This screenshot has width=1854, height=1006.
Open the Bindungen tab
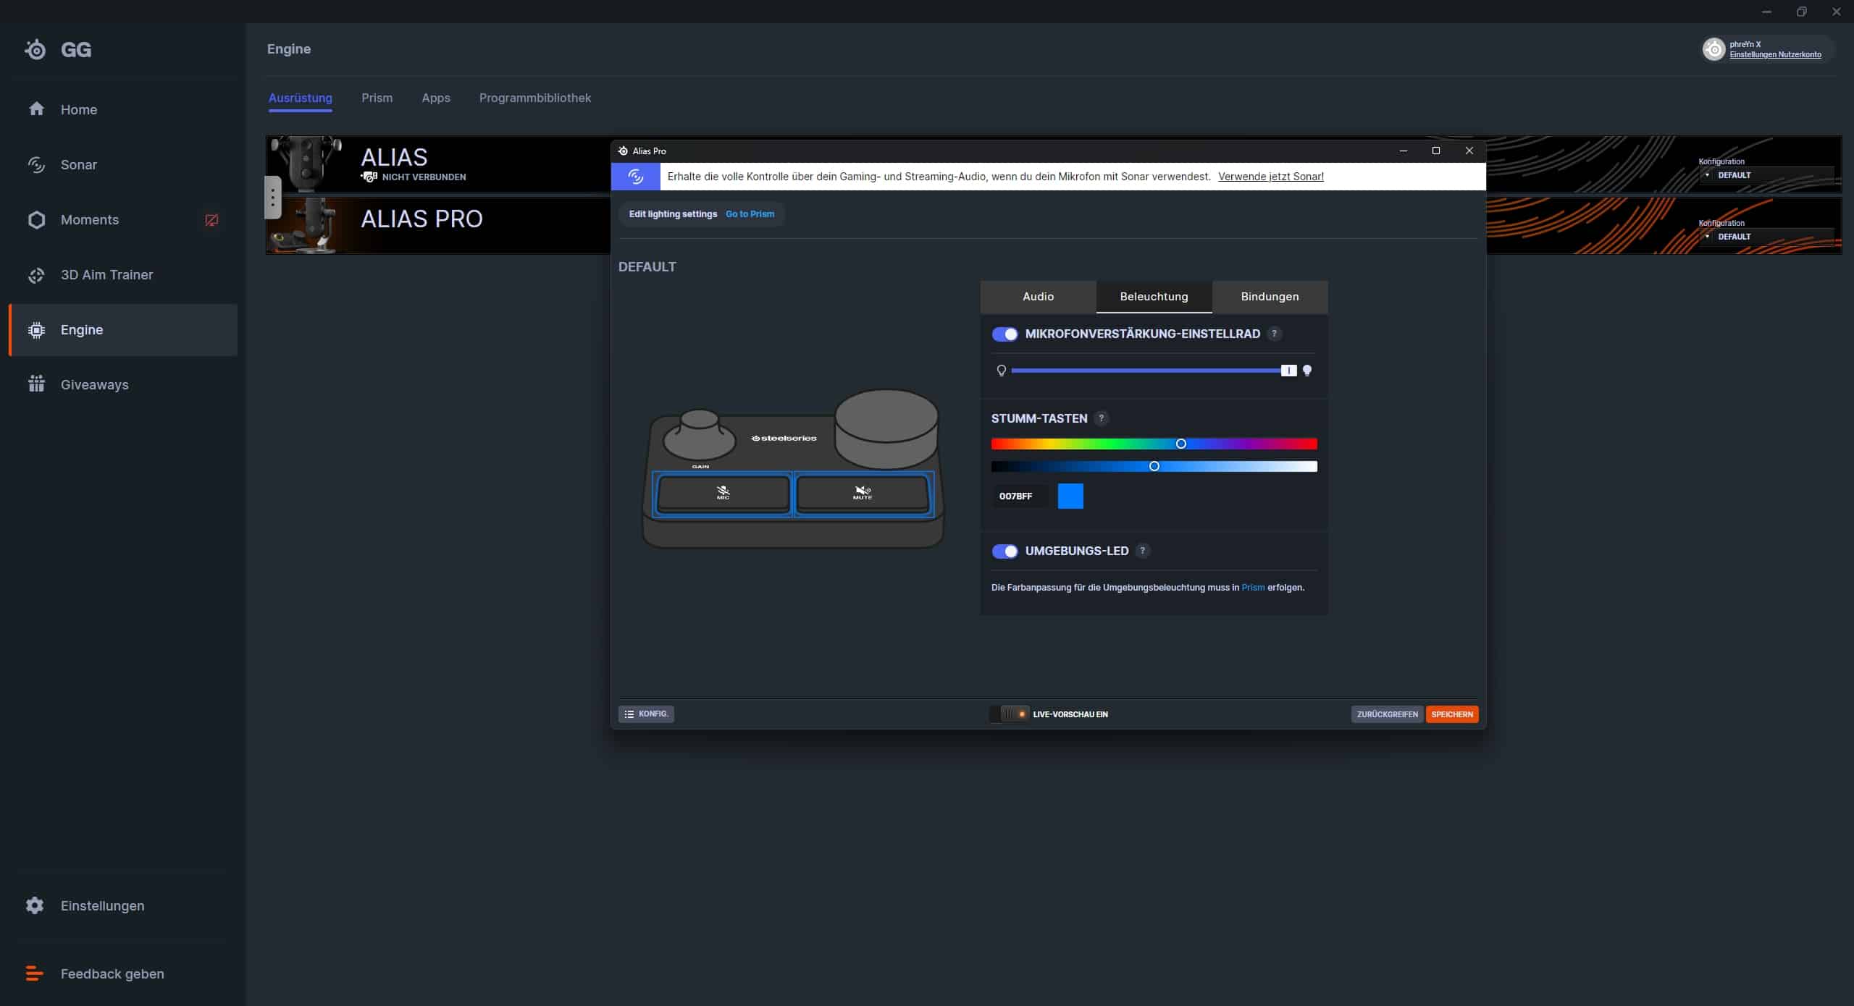click(x=1269, y=297)
